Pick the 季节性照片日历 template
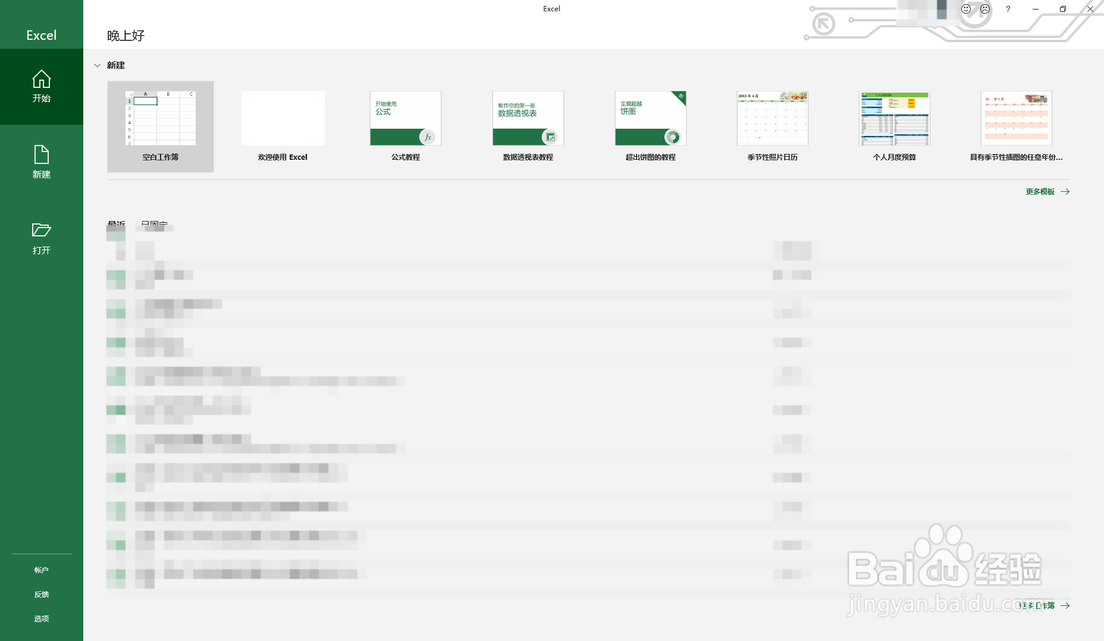The image size is (1104, 641). [x=773, y=127]
